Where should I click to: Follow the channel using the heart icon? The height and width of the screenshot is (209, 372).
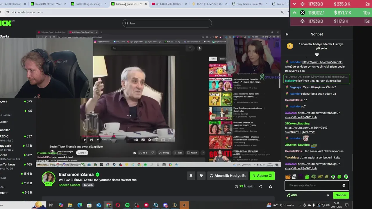tap(201, 176)
